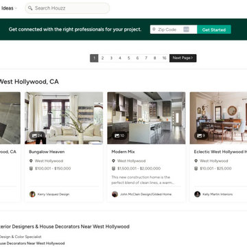The width and height of the screenshot is (247, 247).
Task: Go to page 3
Action: point(111,58)
